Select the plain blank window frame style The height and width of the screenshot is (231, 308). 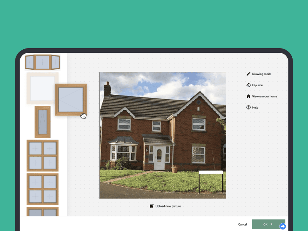42,88
